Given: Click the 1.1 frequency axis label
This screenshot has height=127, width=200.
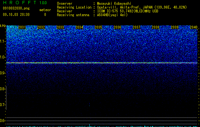Looking at the screenshot, I should 3,41.
